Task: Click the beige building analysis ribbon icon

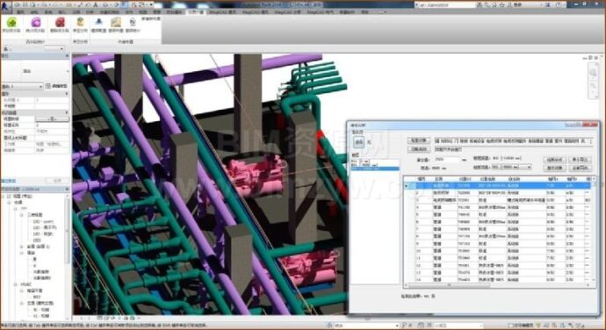Action: pyautogui.click(x=81, y=22)
